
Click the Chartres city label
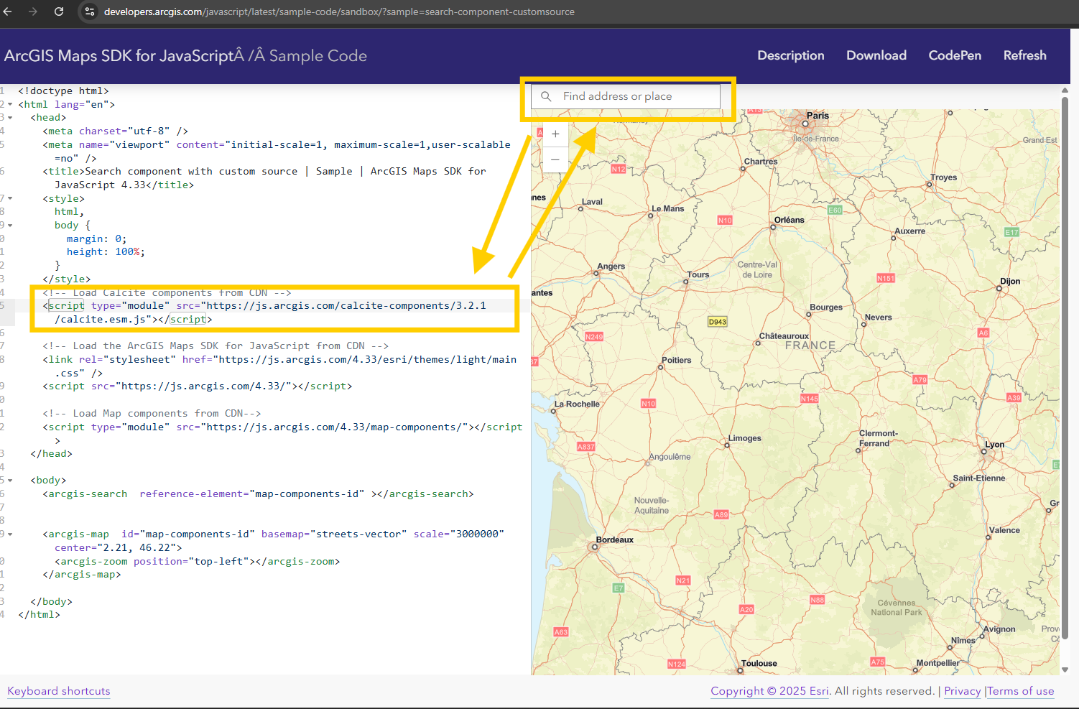(x=761, y=162)
